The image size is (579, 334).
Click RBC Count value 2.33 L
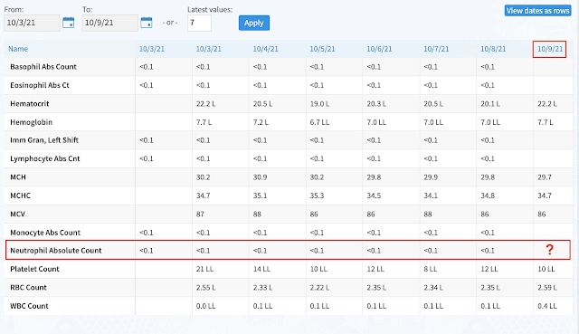point(263,288)
